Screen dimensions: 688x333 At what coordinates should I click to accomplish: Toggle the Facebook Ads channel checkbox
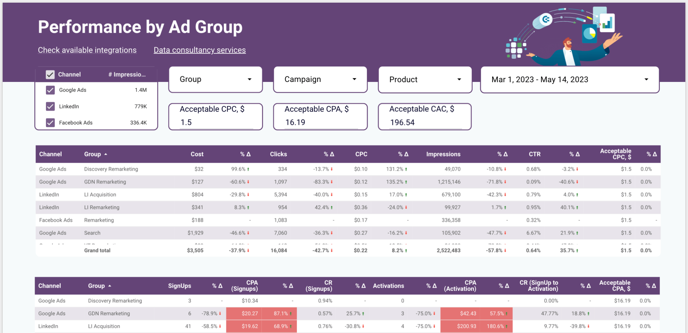[x=50, y=123]
